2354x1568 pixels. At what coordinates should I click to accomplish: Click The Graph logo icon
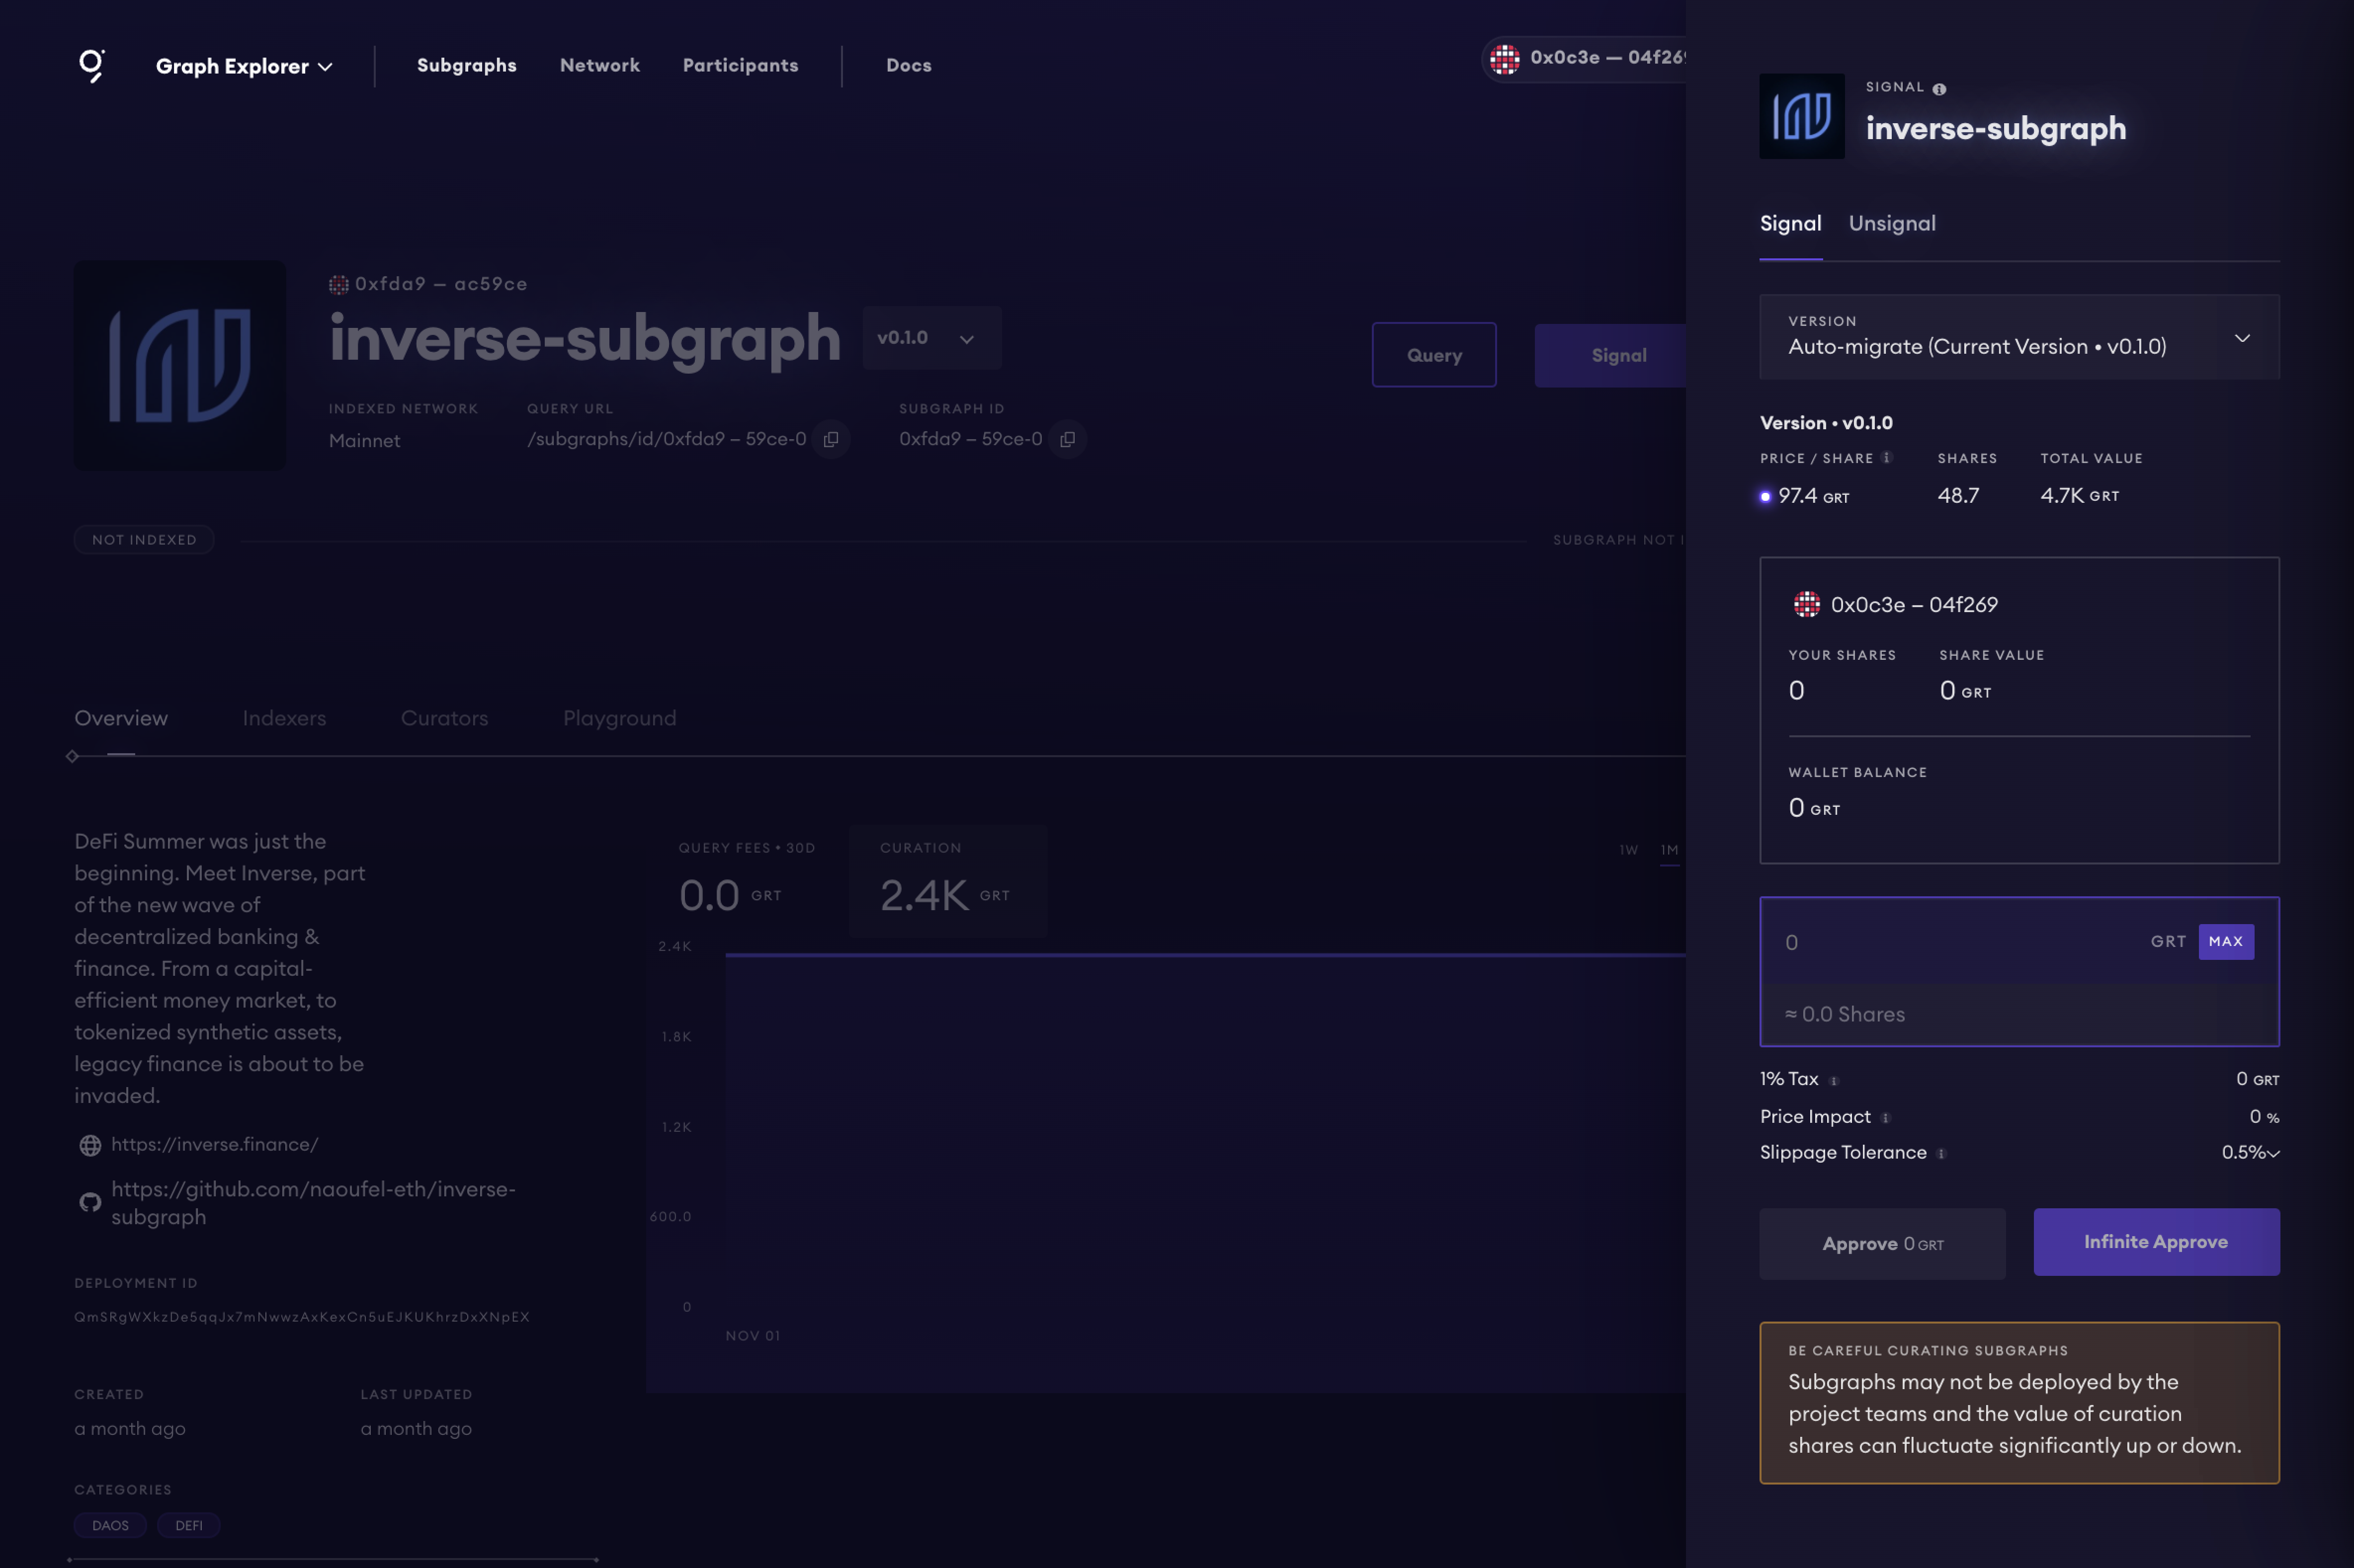click(x=91, y=65)
